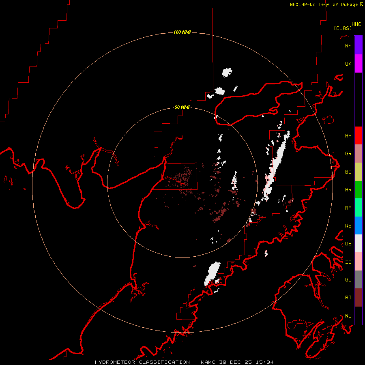This screenshot has height=365, width=365.
Task: Click the IC label beside the legend
Action: tap(348, 262)
